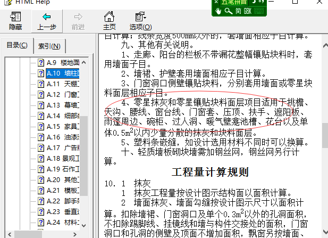Go back with 上一步 button
The height and width of the screenshot is (238, 328).
click(47, 21)
